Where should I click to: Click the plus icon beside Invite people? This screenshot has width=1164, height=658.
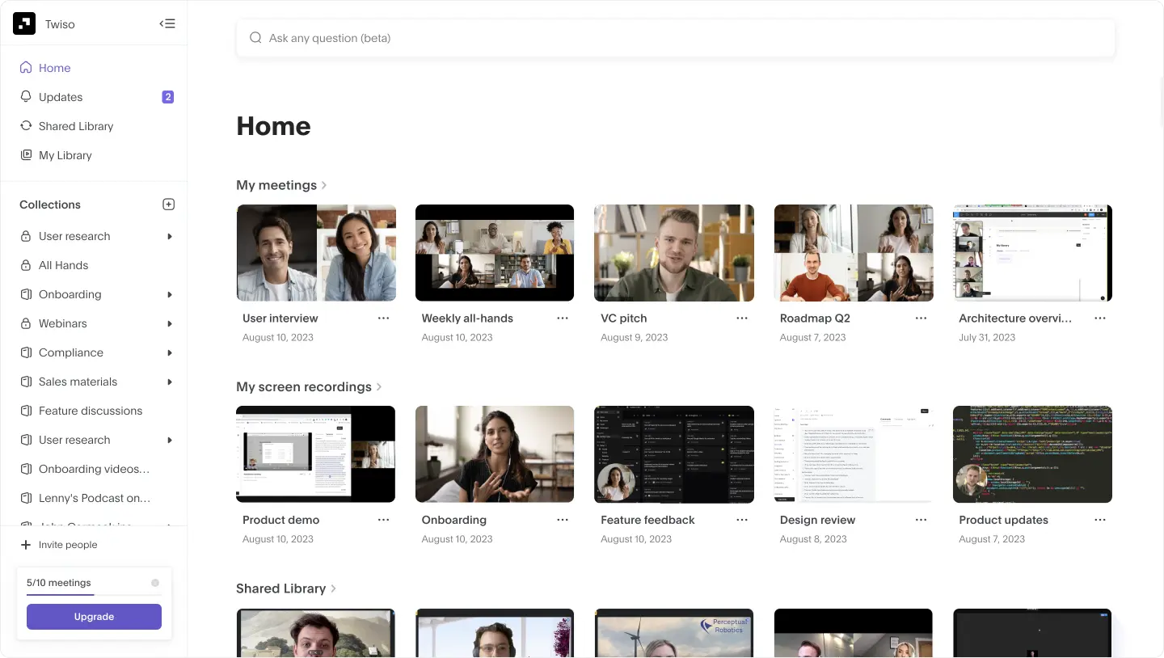point(26,545)
